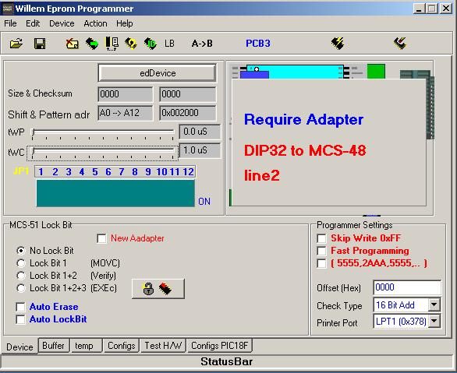
Task: Click the erase device toolbar icon
Action: (72, 44)
